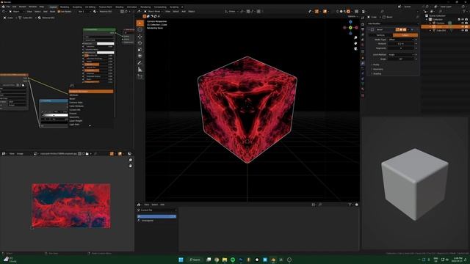
Task: Open the Object Mode dropdown in viewport
Action: pos(153,12)
